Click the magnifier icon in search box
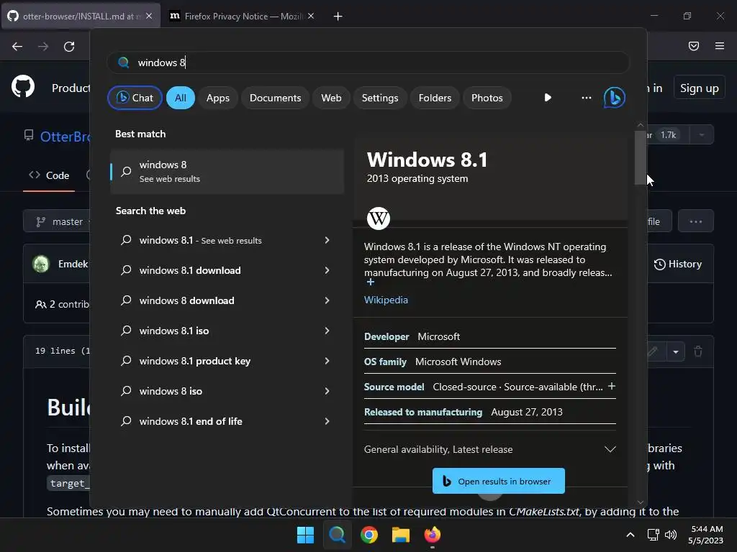The width and height of the screenshot is (737, 552). (x=124, y=63)
